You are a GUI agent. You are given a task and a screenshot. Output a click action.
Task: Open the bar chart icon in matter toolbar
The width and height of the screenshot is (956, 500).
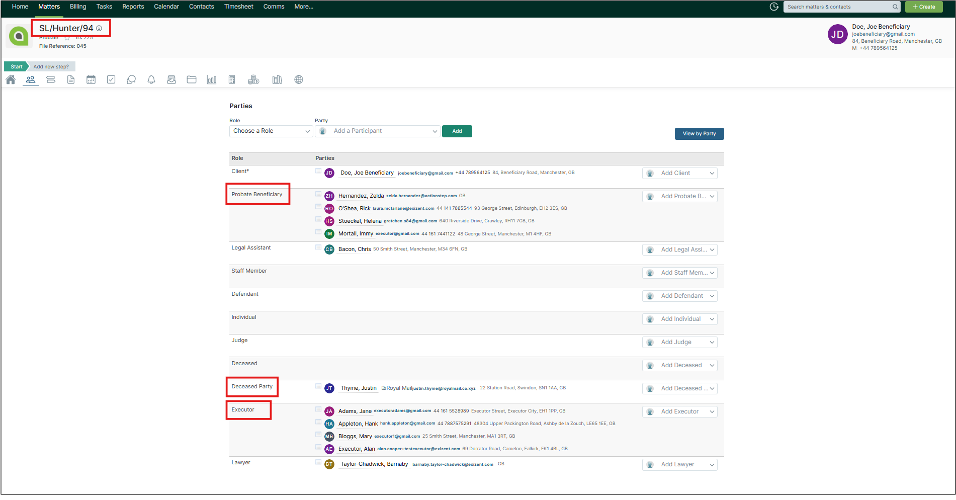coord(212,79)
